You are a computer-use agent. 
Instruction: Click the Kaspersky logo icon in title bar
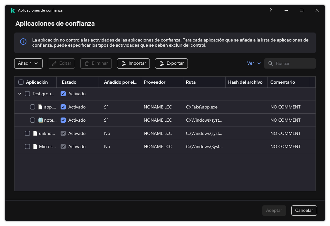click(13, 10)
